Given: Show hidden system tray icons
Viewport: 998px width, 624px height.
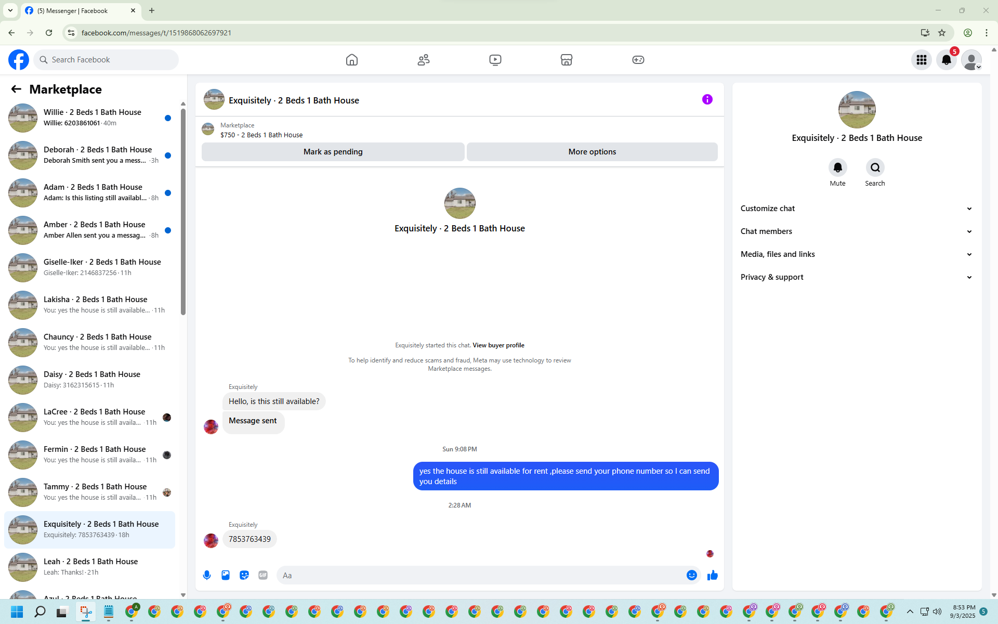Looking at the screenshot, I should tap(910, 612).
